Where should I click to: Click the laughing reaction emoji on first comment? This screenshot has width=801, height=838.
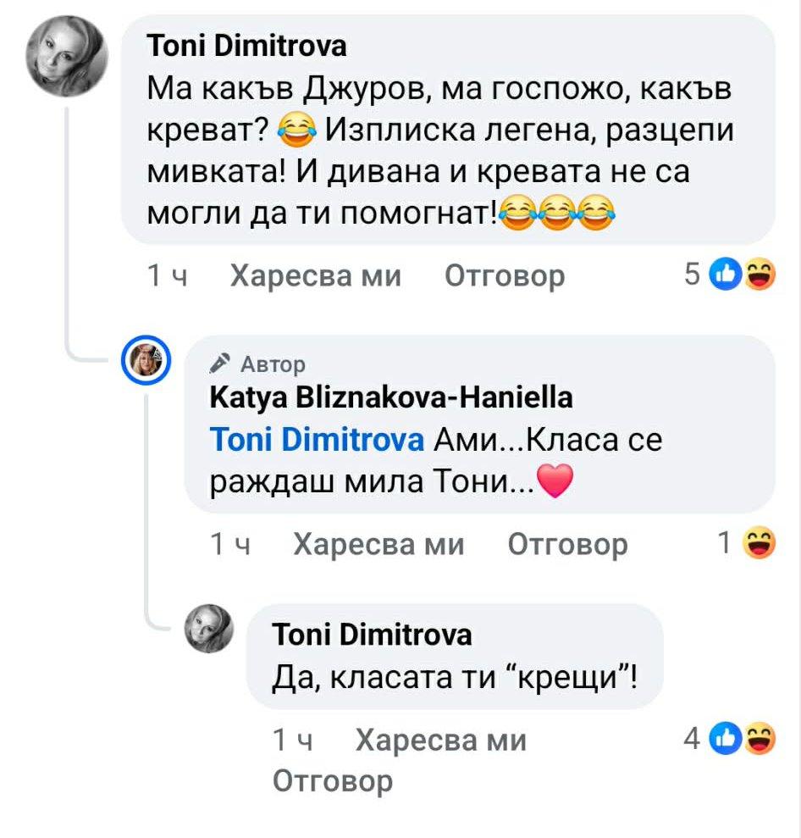(760, 275)
